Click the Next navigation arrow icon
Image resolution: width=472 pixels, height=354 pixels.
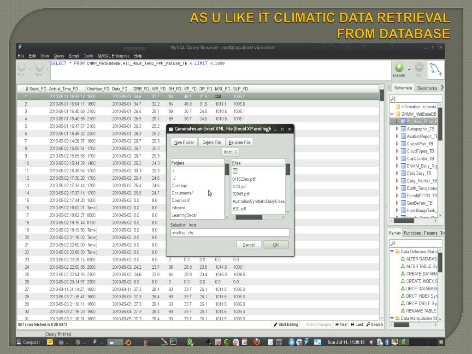(39, 67)
